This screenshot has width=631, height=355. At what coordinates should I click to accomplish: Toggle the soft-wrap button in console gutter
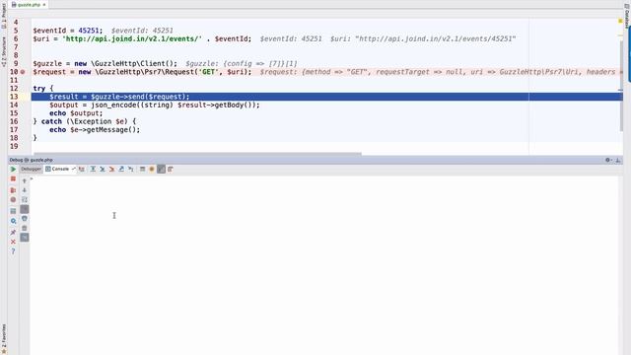point(25,199)
